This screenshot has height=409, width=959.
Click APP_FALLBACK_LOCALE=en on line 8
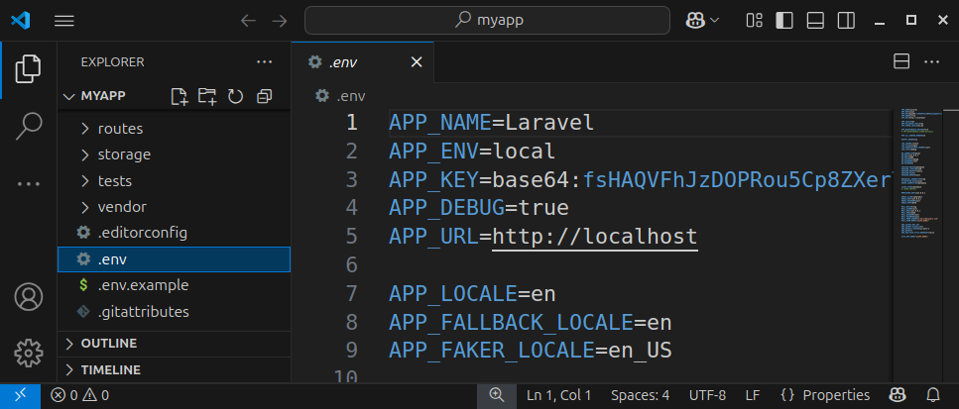531,322
